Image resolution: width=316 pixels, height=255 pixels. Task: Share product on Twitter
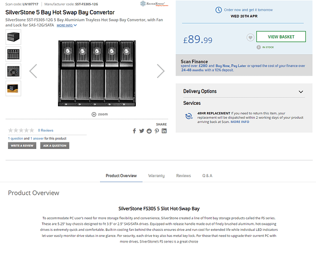[142, 131]
